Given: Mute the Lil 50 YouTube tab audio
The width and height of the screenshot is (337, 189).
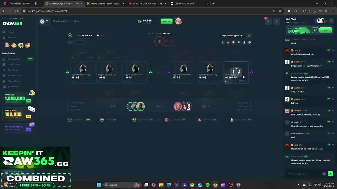Looking at the screenshot, I should 161,4.
